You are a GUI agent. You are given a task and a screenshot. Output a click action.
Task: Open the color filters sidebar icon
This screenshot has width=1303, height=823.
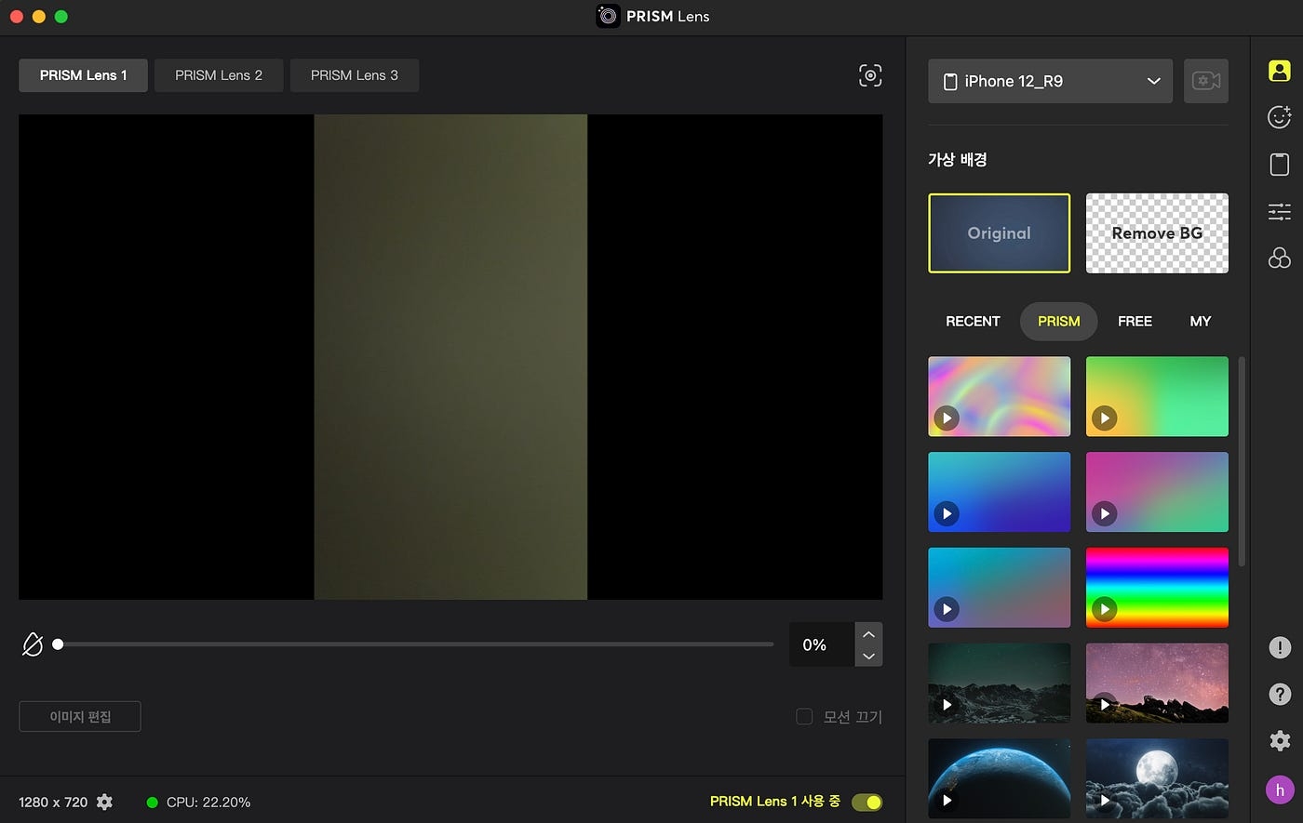pos(1280,259)
